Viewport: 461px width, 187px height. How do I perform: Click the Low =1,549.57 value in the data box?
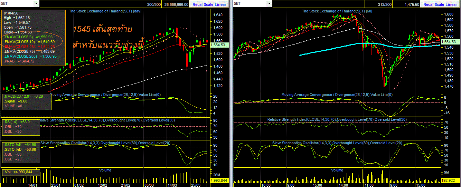[17, 22]
